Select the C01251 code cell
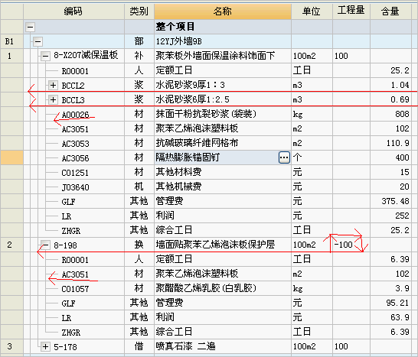 click(75, 173)
